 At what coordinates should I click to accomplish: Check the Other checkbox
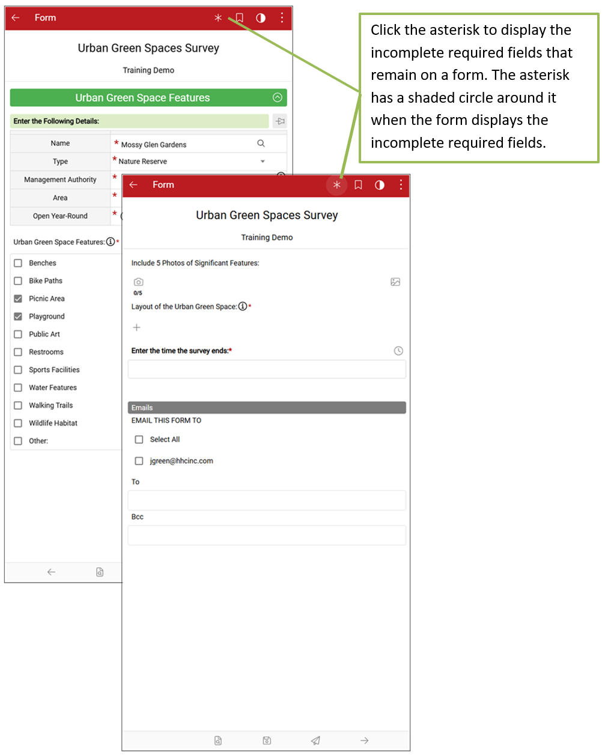click(x=18, y=441)
